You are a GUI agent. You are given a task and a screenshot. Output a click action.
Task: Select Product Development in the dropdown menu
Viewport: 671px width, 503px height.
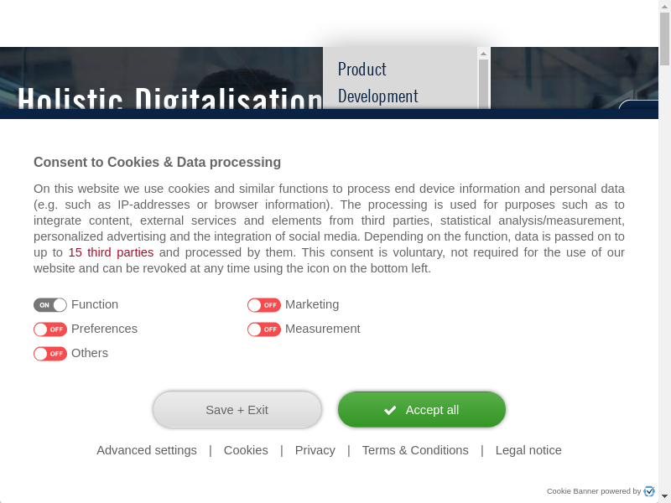click(x=377, y=82)
